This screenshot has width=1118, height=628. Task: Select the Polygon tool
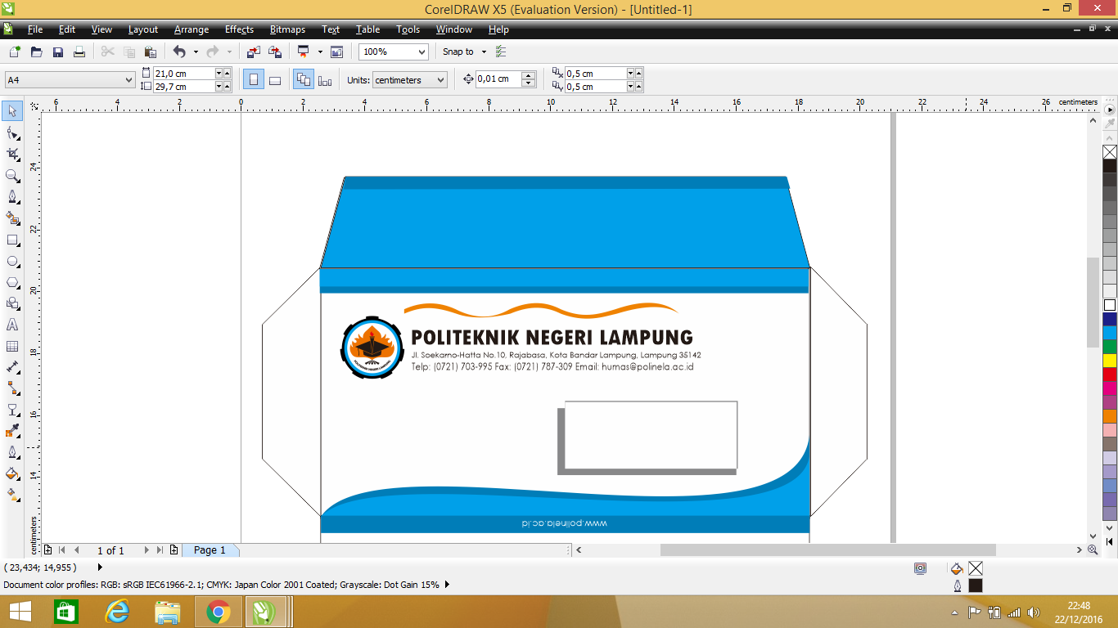pyautogui.click(x=12, y=282)
